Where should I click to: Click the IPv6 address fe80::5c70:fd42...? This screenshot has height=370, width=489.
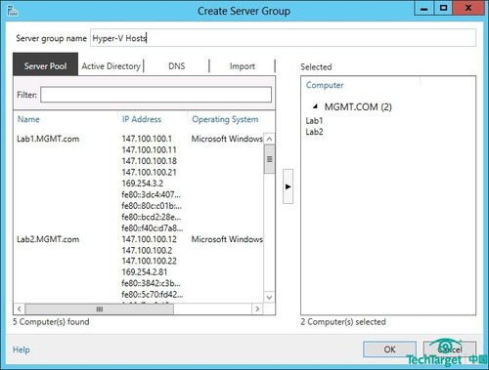coord(153,295)
